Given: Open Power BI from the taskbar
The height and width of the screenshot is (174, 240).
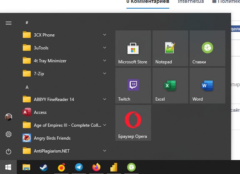Looking at the screenshot, I should [114, 167].
